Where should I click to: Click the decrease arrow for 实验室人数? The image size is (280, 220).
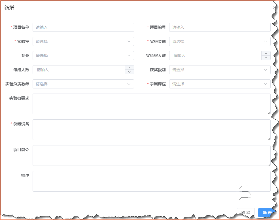pos(266,57)
